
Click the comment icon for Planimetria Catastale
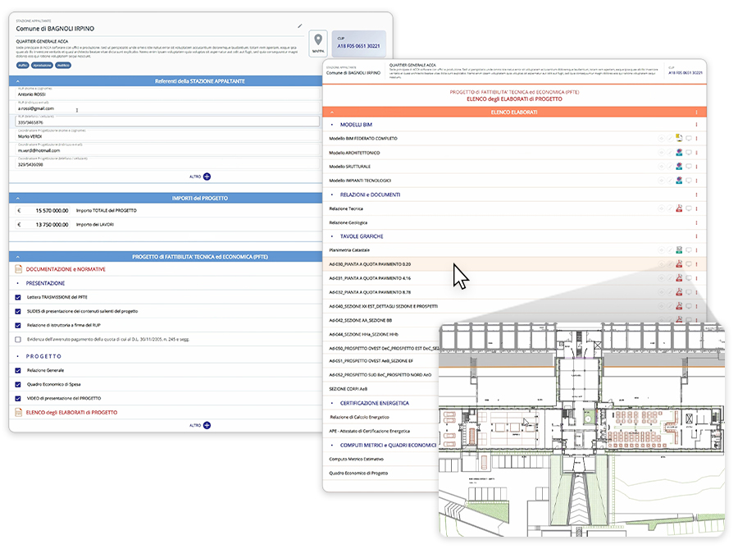(x=689, y=250)
